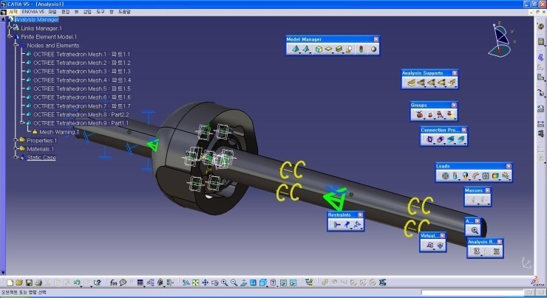Open the ENOVIA V5 menu
This screenshot has width=547, height=298.
(33, 12)
